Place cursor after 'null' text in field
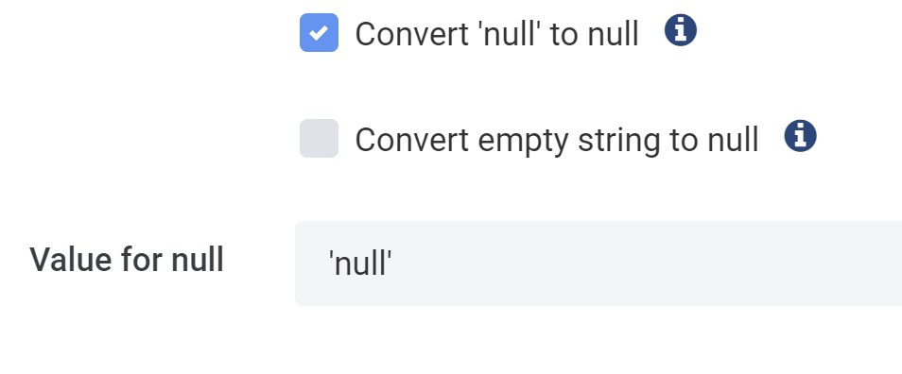 point(392,263)
